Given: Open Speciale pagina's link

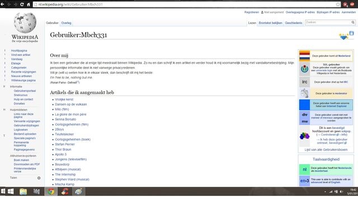Looking at the screenshot, I should pos(25,138).
